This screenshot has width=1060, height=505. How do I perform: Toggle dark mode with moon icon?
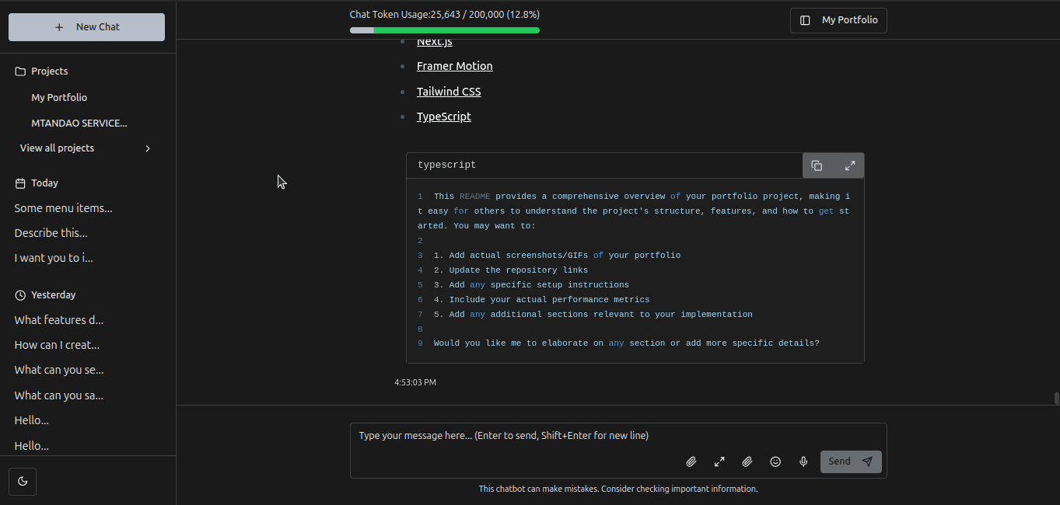(23, 481)
